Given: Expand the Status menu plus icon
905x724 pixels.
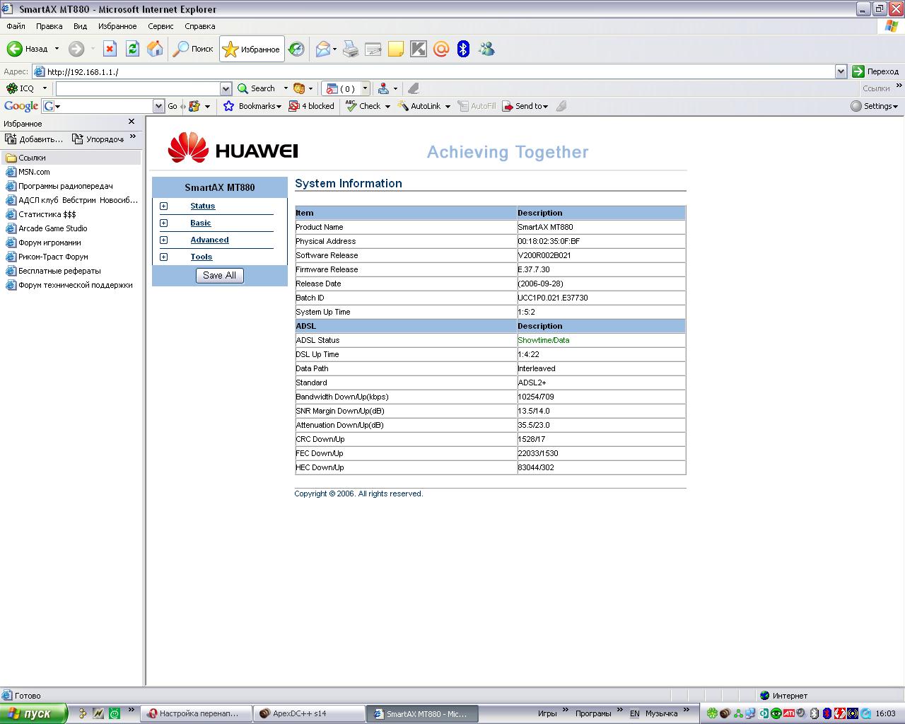Looking at the screenshot, I should click(163, 206).
